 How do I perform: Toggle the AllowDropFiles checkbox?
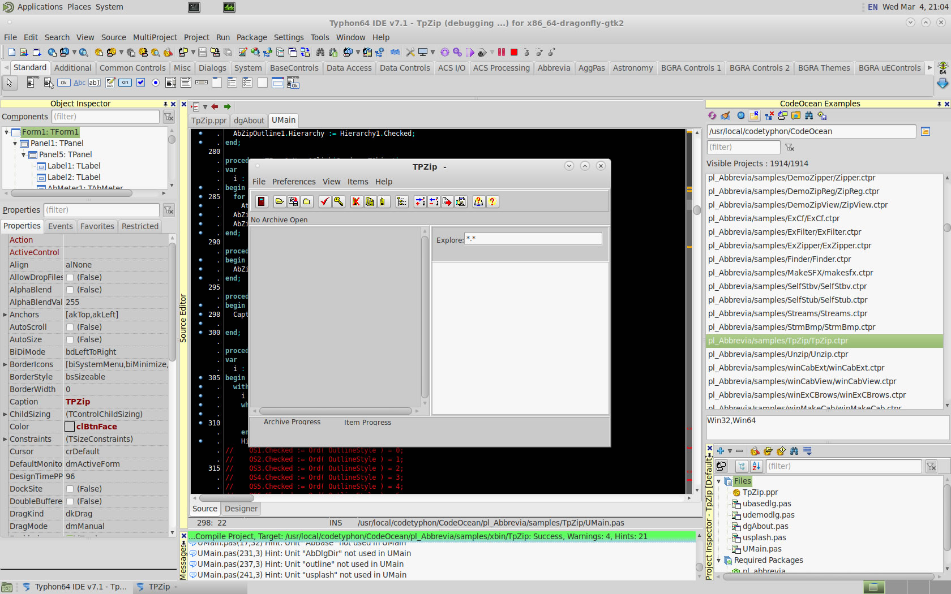pyautogui.click(x=70, y=277)
